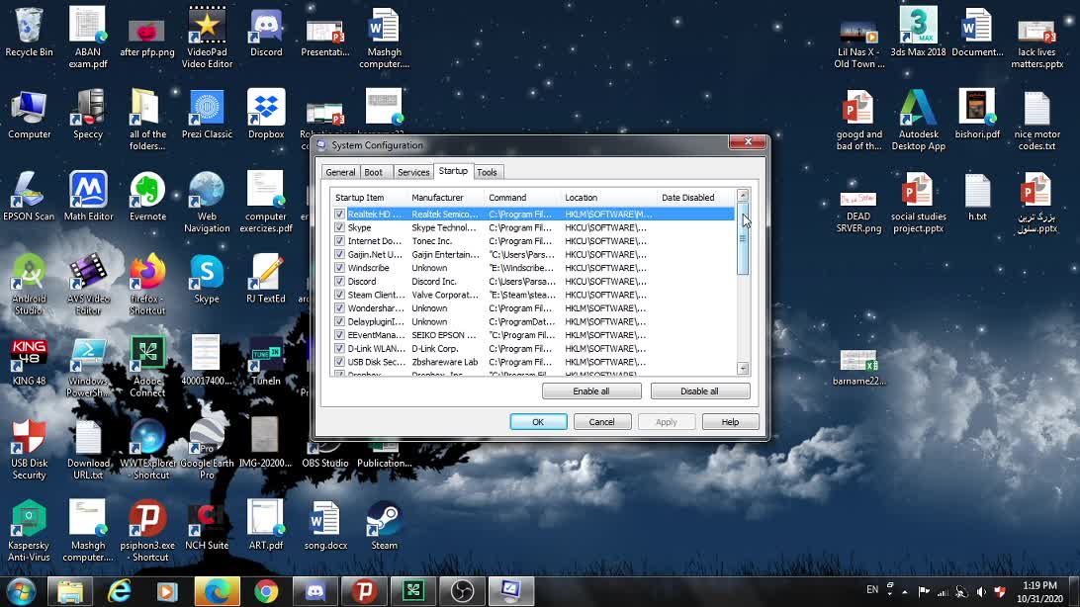This screenshot has width=1080, height=607.
Task: Uncheck the Skype startup item checkbox
Action: [x=340, y=227]
